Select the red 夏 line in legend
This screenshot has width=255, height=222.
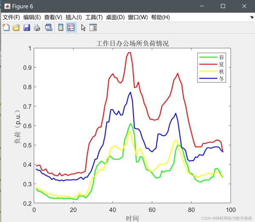208,64
